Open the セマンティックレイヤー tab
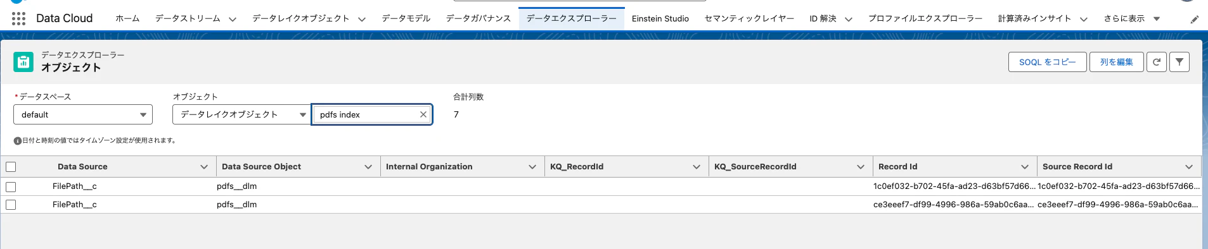The image size is (1208, 249). click(749, 18)
